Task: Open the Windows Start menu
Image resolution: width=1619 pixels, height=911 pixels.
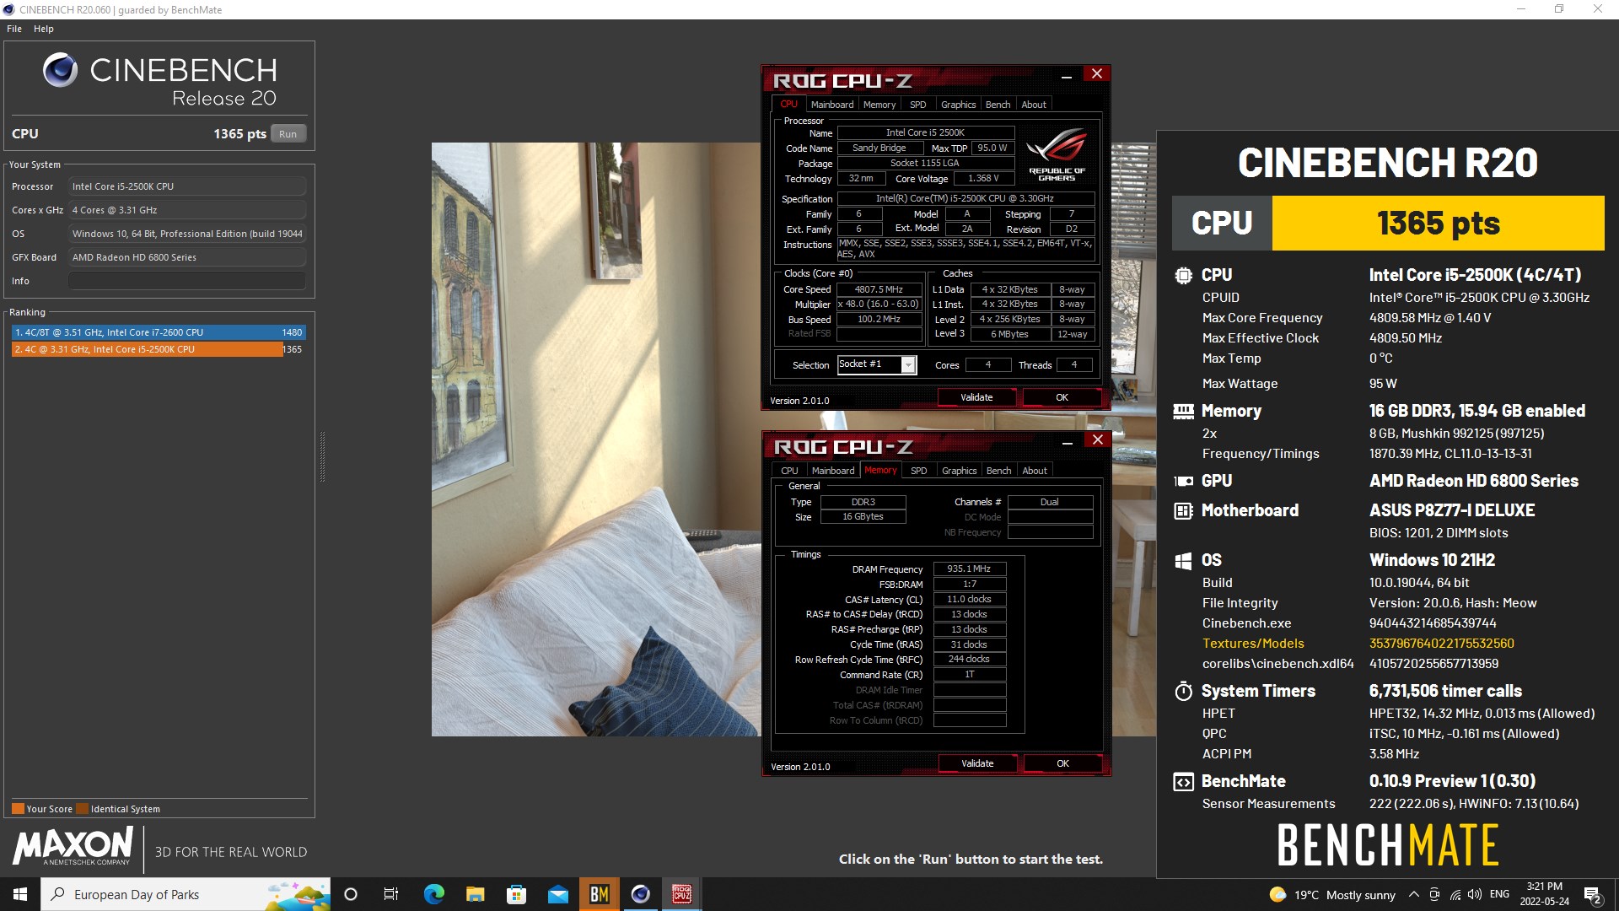Action: pyautogui.click(x=20, y=894)
